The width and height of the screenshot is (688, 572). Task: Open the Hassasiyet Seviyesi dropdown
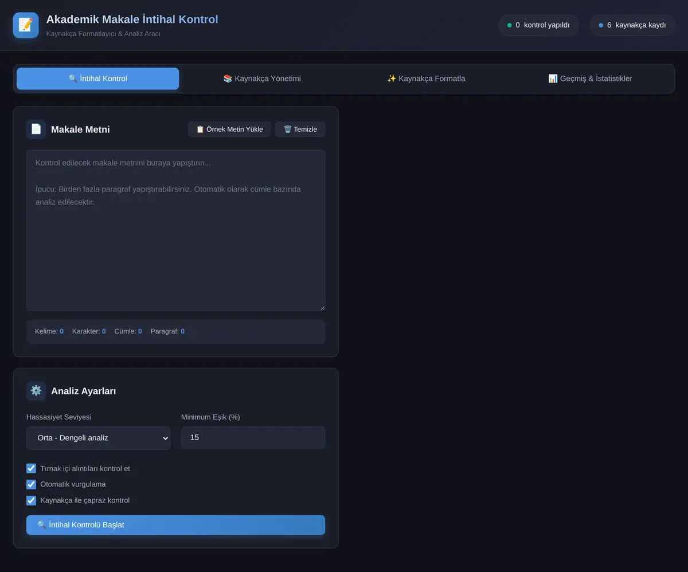click(x=98, y=438)
